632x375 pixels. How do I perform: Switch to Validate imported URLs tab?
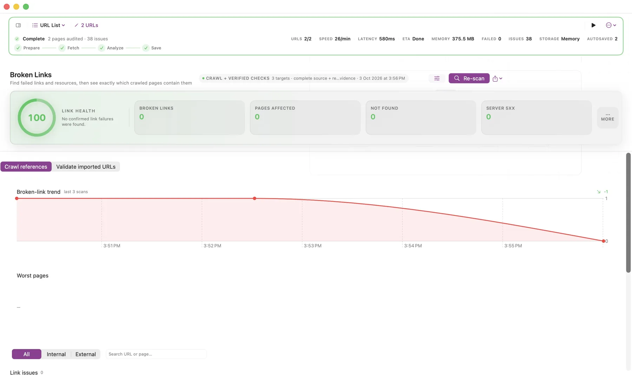click(86, 167)
